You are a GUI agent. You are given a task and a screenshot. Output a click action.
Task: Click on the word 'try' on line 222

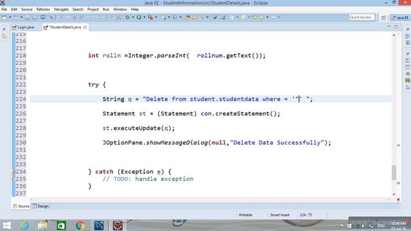tap(93, 85)
